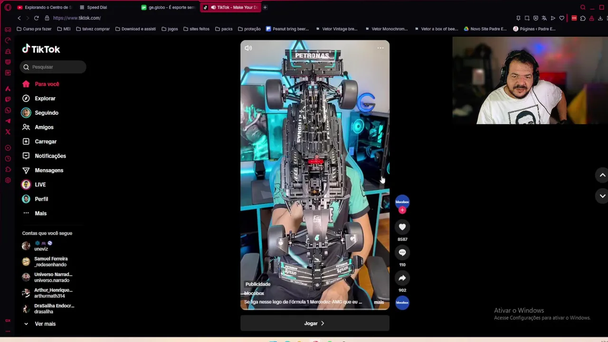Open the blocobox username on the video
This screenshot has width=608, height=342.
click(254, 293)
